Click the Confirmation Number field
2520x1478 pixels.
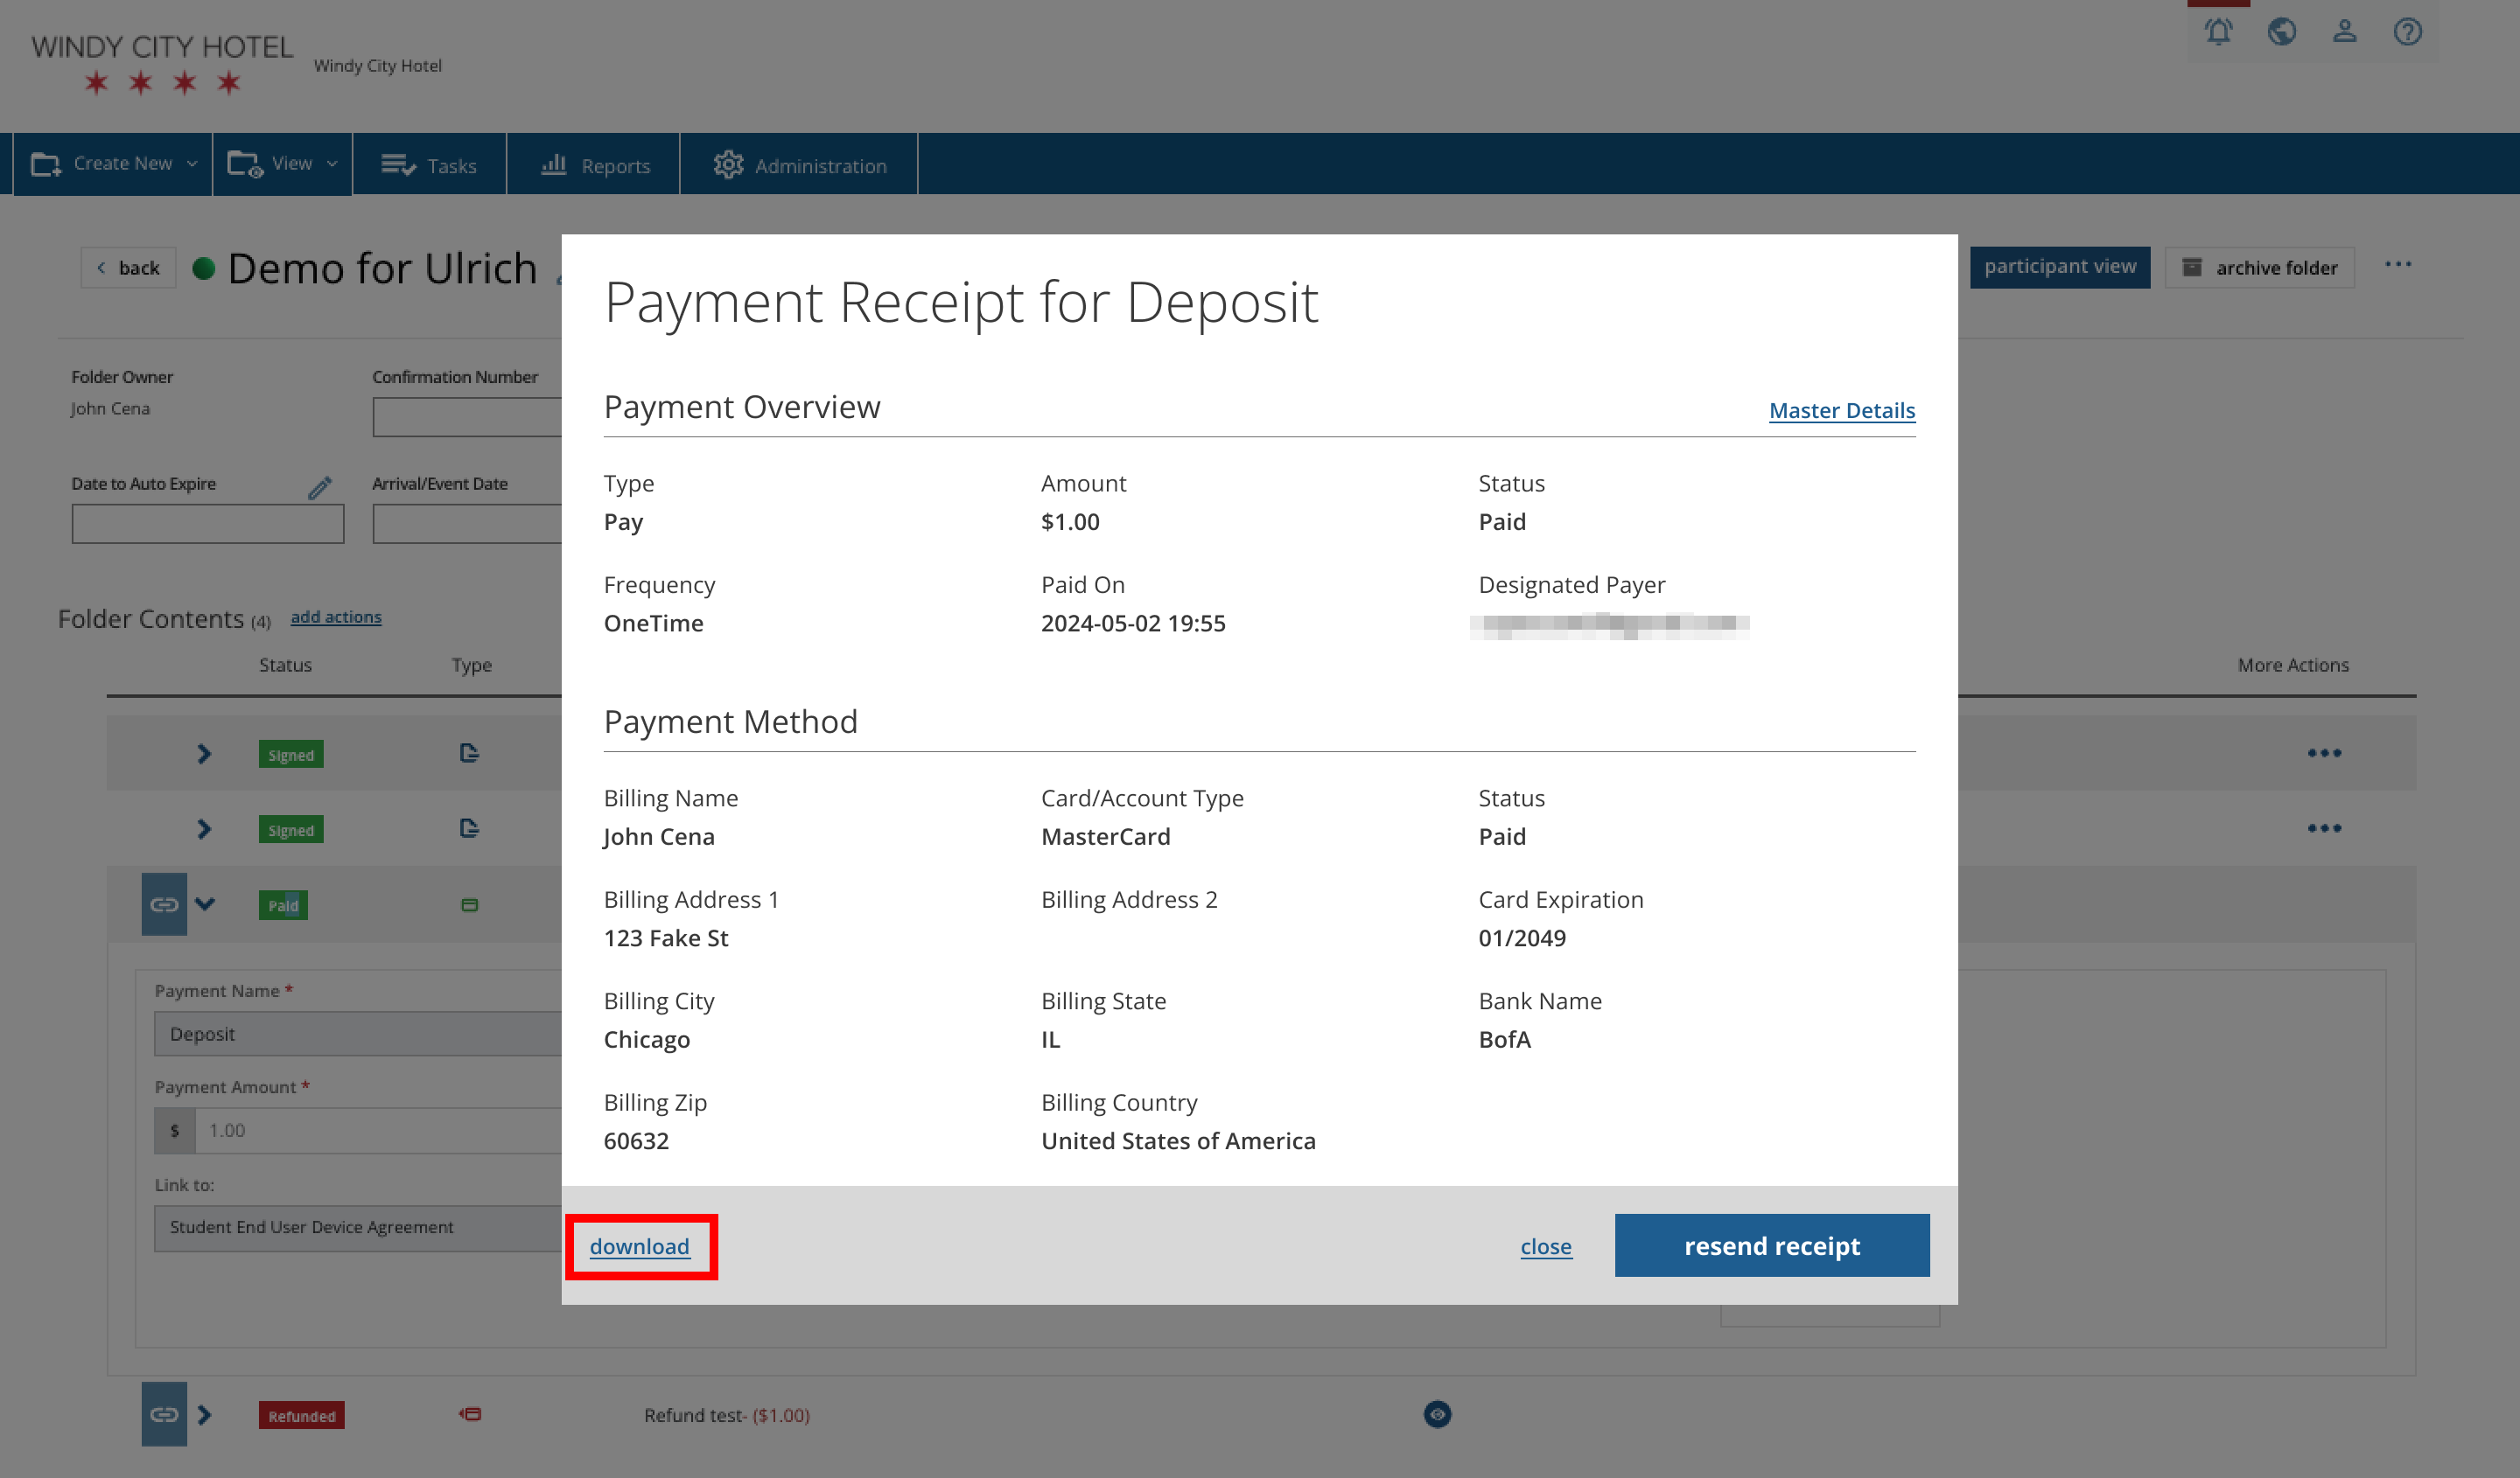[467, 416]
